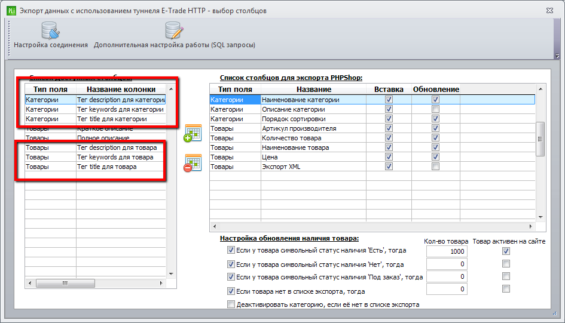The width and height of the screenshot is (565, 323).
Task: Click the add column to export icon
Action: (x=193, y=133)
